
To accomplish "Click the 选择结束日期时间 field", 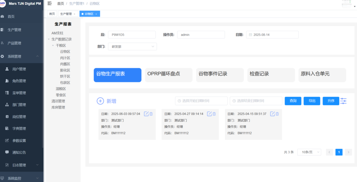I will point(256,101).
